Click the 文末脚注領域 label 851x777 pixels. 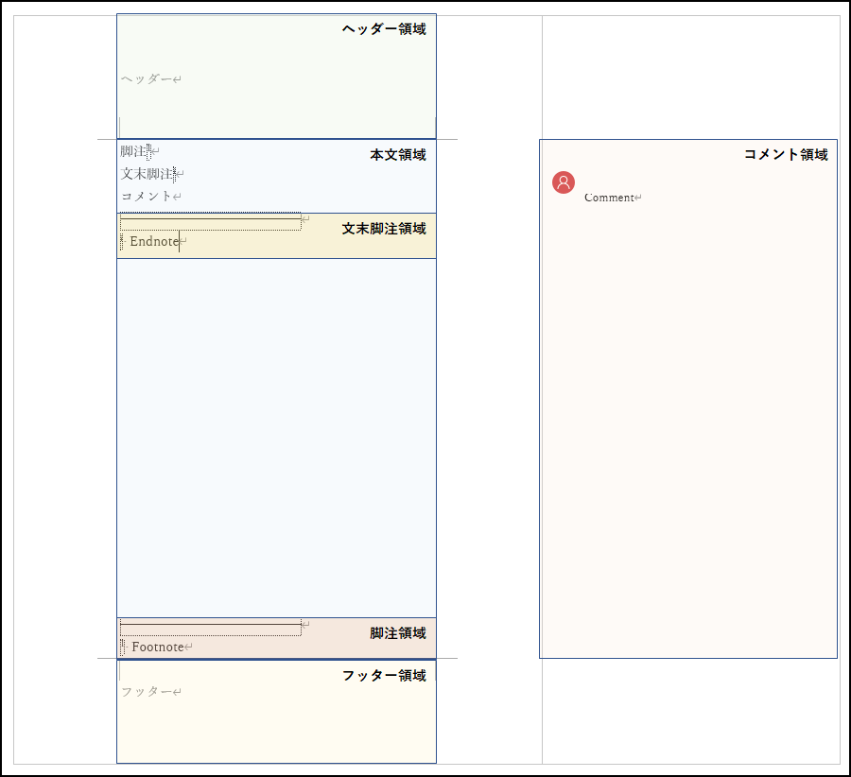click(384, 229)
